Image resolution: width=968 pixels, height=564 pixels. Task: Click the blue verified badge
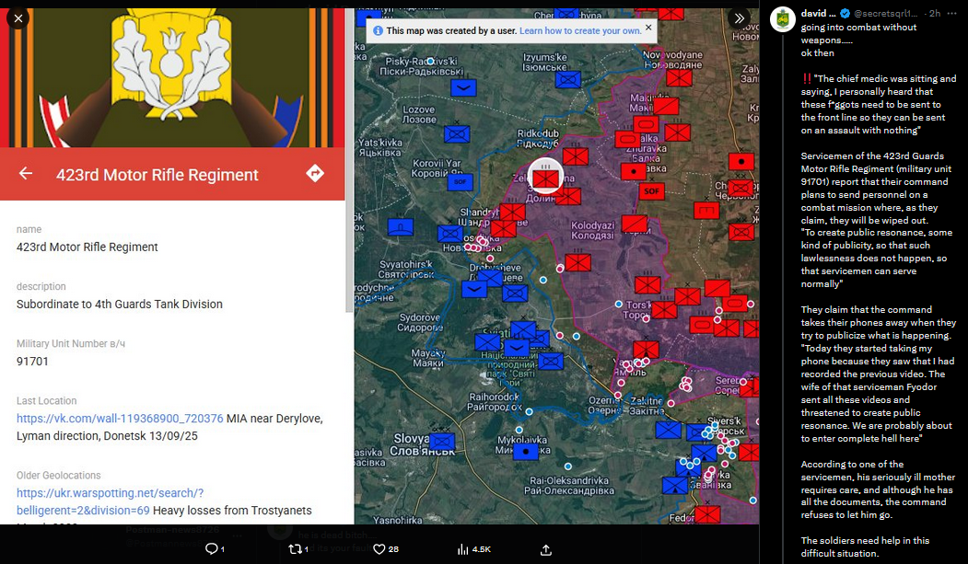click(x=846, y=14)
